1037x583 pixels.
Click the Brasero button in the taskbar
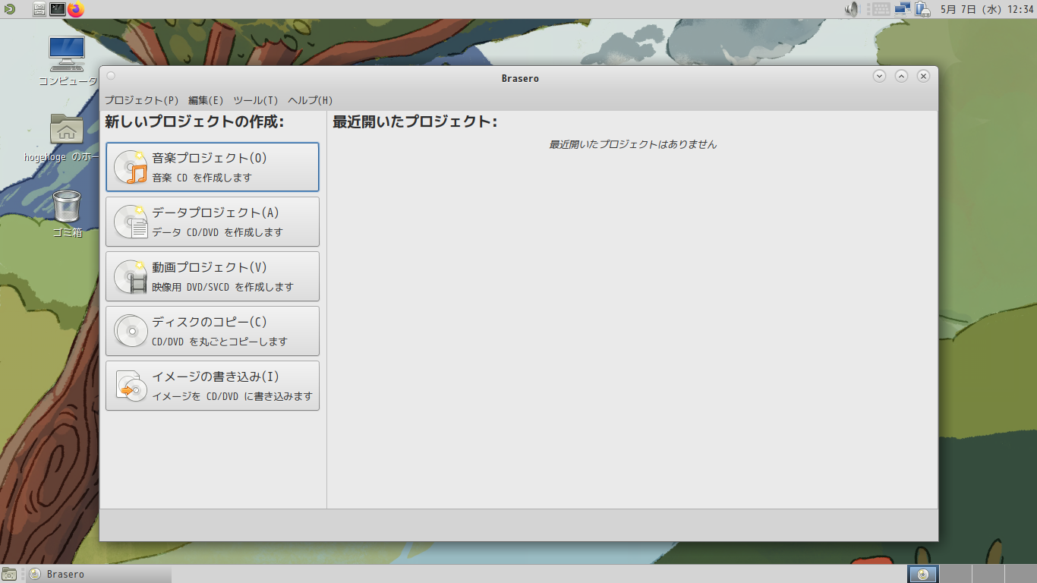tap(99, 574)
